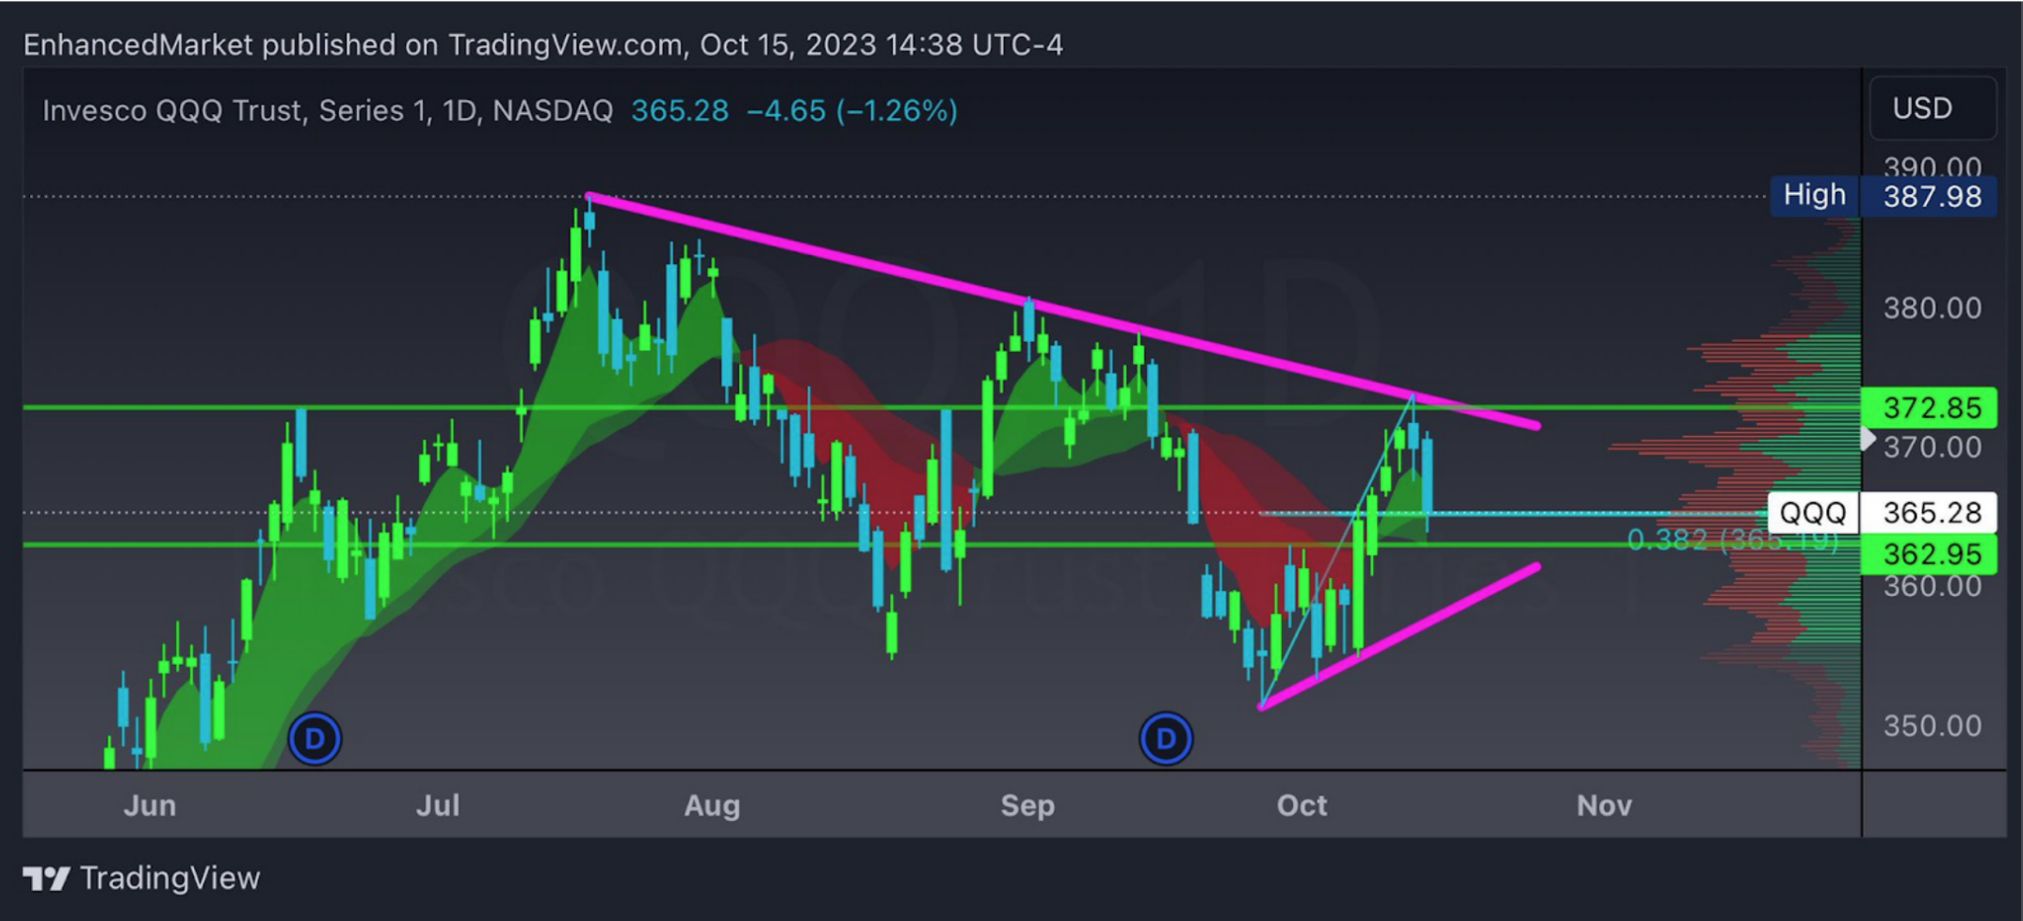
Task: Click the dividend marker near late September
Action: (1166, 738)
